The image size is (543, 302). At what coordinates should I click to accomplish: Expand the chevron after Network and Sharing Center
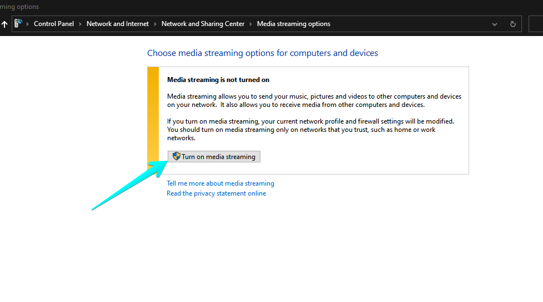coord(250,24)
